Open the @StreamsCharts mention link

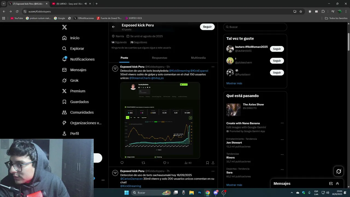140,78
